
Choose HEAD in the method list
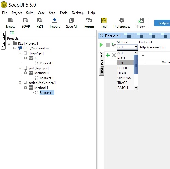(x=125, y=73)
